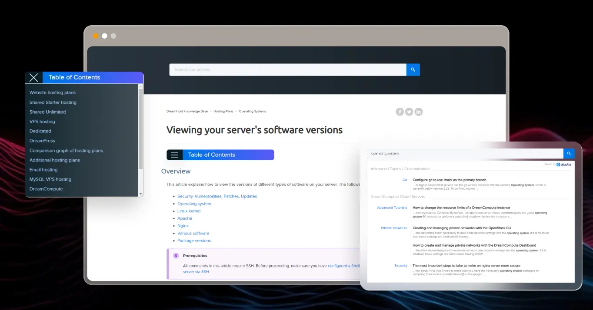Click the 'Overview' heading

tap(176, 171)
